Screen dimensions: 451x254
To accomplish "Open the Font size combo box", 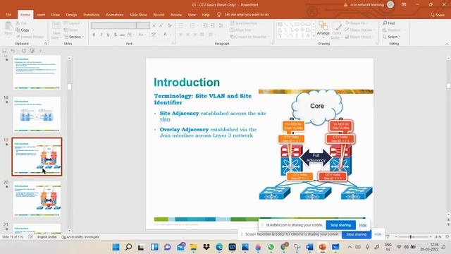I will coord(143,25).
